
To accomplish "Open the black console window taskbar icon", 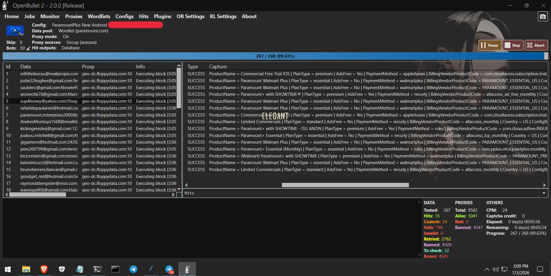I will tap(115, 269).
